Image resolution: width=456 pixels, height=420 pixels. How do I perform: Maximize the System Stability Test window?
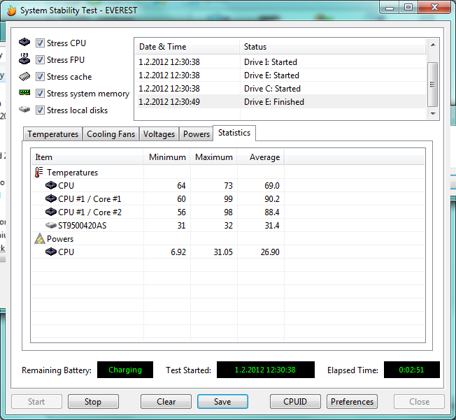click(408, 7)
